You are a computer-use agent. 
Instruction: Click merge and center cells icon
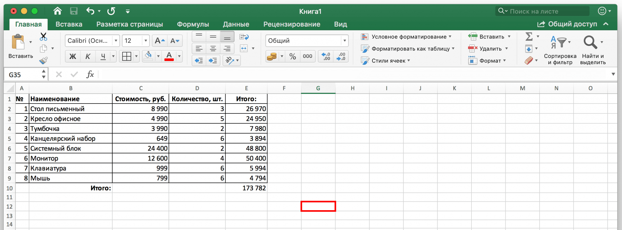244,48
